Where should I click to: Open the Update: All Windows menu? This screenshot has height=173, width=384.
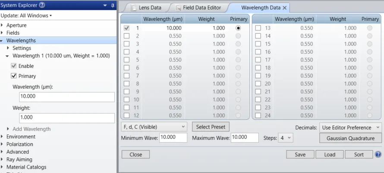tap(26, 16)
